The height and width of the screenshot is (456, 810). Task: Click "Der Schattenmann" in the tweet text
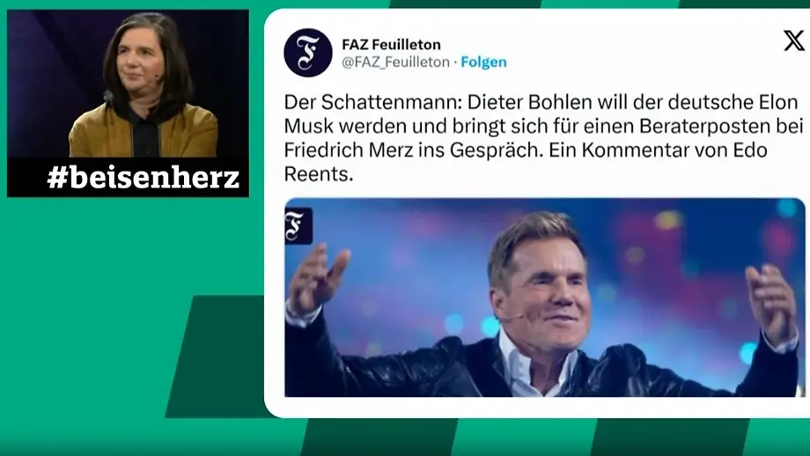[371, 102]
